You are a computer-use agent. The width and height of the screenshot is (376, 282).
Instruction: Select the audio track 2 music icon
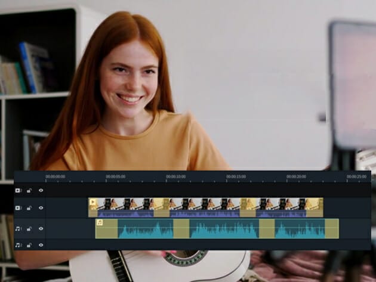pos(18,244)
